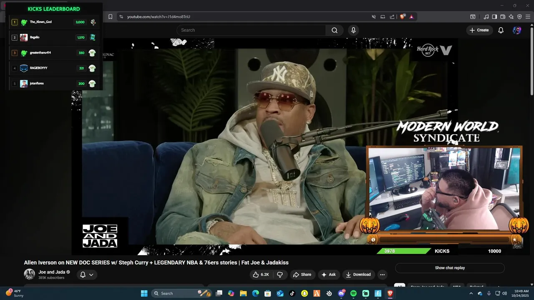Click the music note playlist icon
Image resolution: width=534 pixels, height=300 pixels.
[486, 17]
